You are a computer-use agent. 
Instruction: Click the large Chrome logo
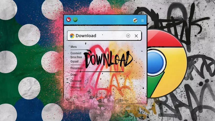coord(167,63)
